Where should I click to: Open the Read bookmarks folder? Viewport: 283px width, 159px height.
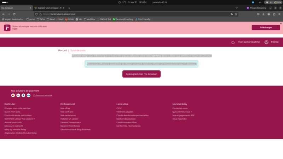click(51, 19)
